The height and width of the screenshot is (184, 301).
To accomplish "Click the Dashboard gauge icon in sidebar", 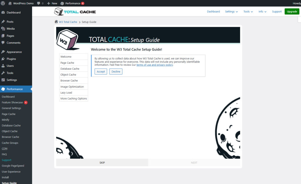I will pos(3,12).
